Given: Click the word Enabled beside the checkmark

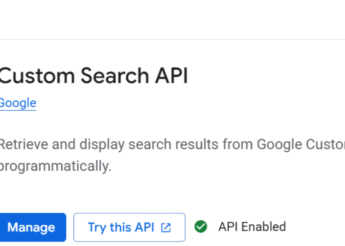Looking at the screenshot, I should click(x=264, y=227).
